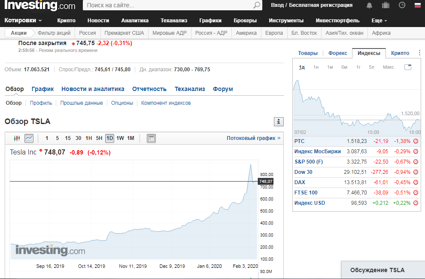Viewport: 425px width, 279px height.
Task: Click the 748,07 price marker on chart
Action: (x=266, y=182)
